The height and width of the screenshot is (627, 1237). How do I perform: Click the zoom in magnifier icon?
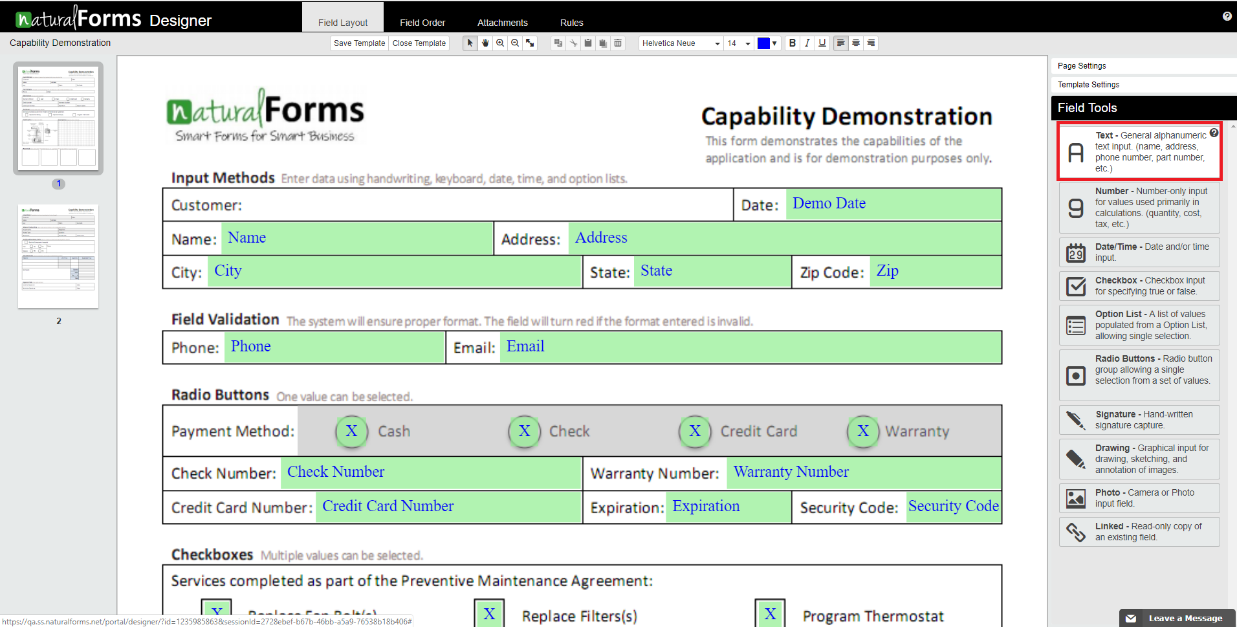point(500,43)
